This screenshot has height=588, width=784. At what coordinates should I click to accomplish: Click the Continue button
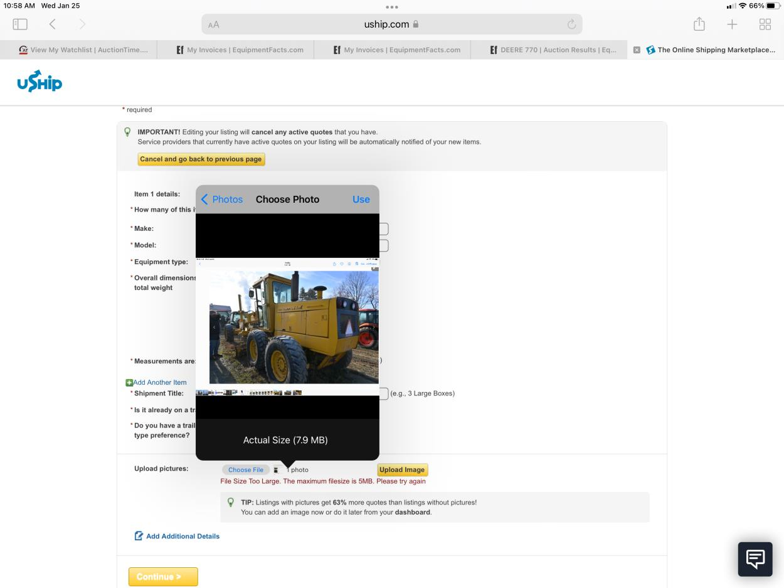pos(163,577)
